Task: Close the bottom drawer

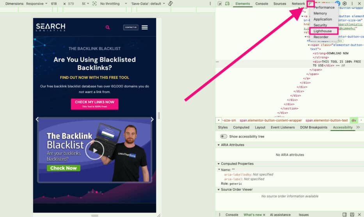Action: pyautogui.click(x=359, y=214)
